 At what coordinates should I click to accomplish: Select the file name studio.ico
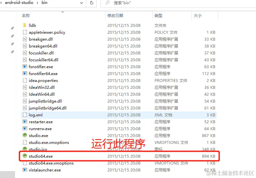pyautogui.click(x=38, y=149)
